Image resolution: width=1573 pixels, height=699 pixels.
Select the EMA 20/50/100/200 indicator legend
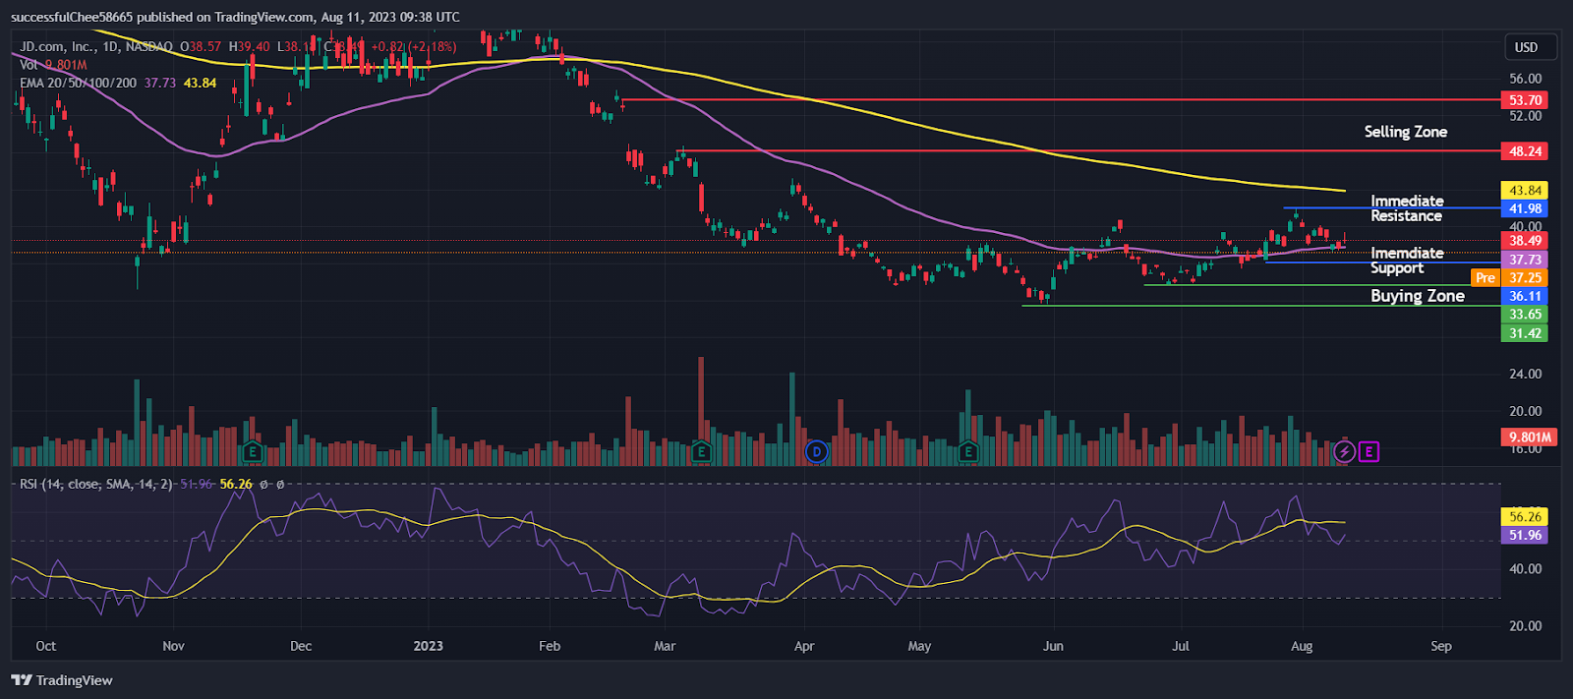79,83
